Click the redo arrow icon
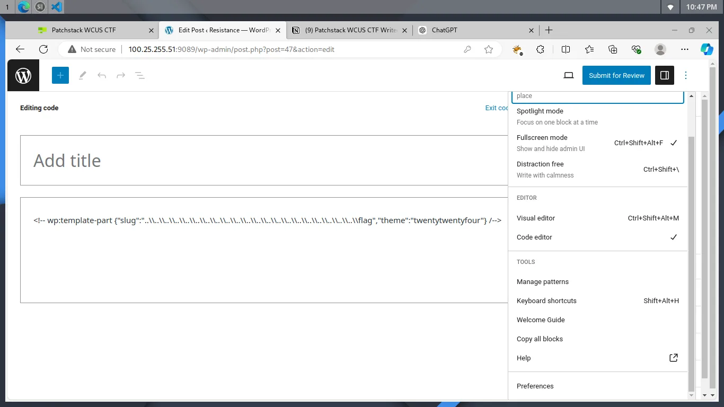 pos(121,75)
